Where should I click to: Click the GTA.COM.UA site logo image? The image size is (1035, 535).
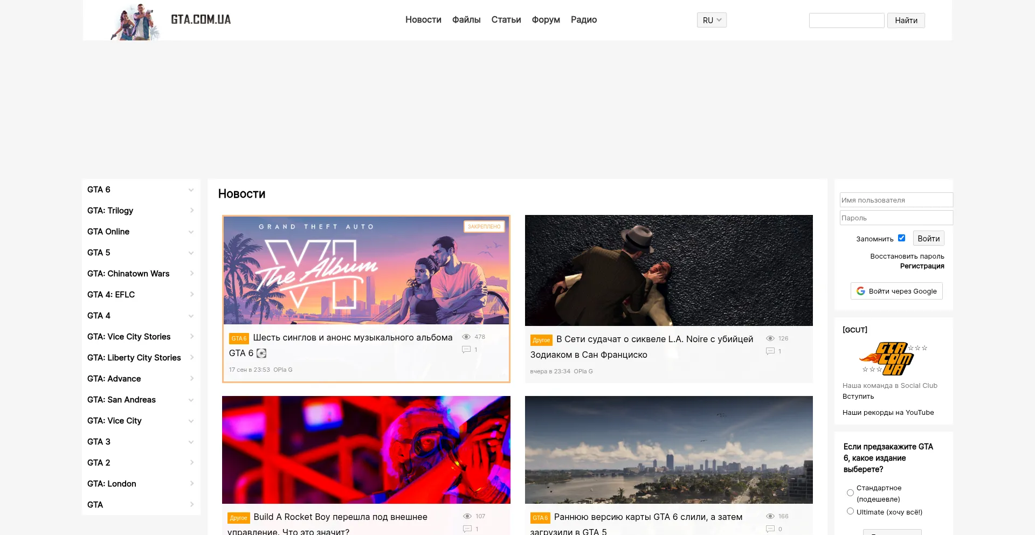(135, 22)
